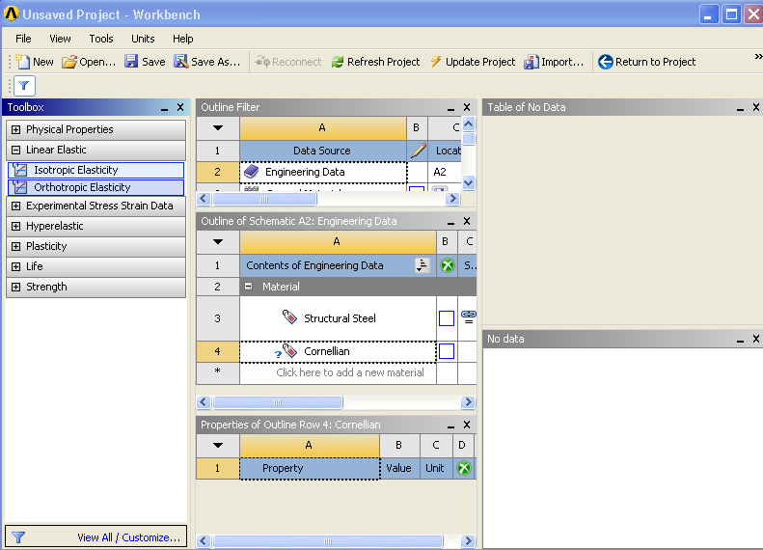Collapse the Material row in outline
Viewport: 763px width, 550px height.
[249, 287]
